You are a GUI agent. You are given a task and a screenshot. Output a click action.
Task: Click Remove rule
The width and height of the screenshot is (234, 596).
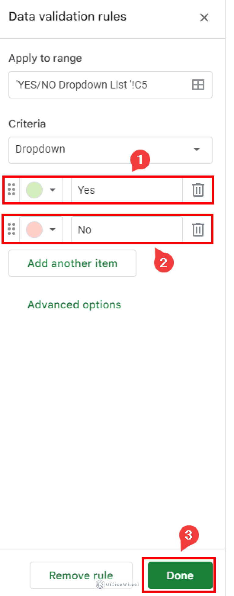click(81, 575)
